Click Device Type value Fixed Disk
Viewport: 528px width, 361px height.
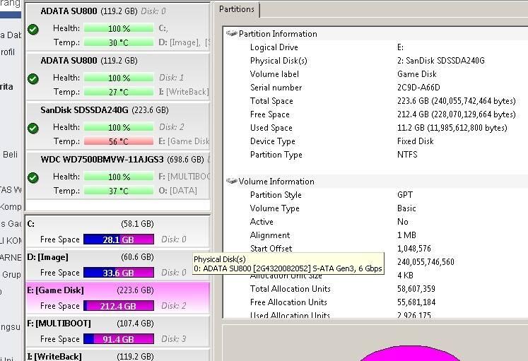(415, 141)
